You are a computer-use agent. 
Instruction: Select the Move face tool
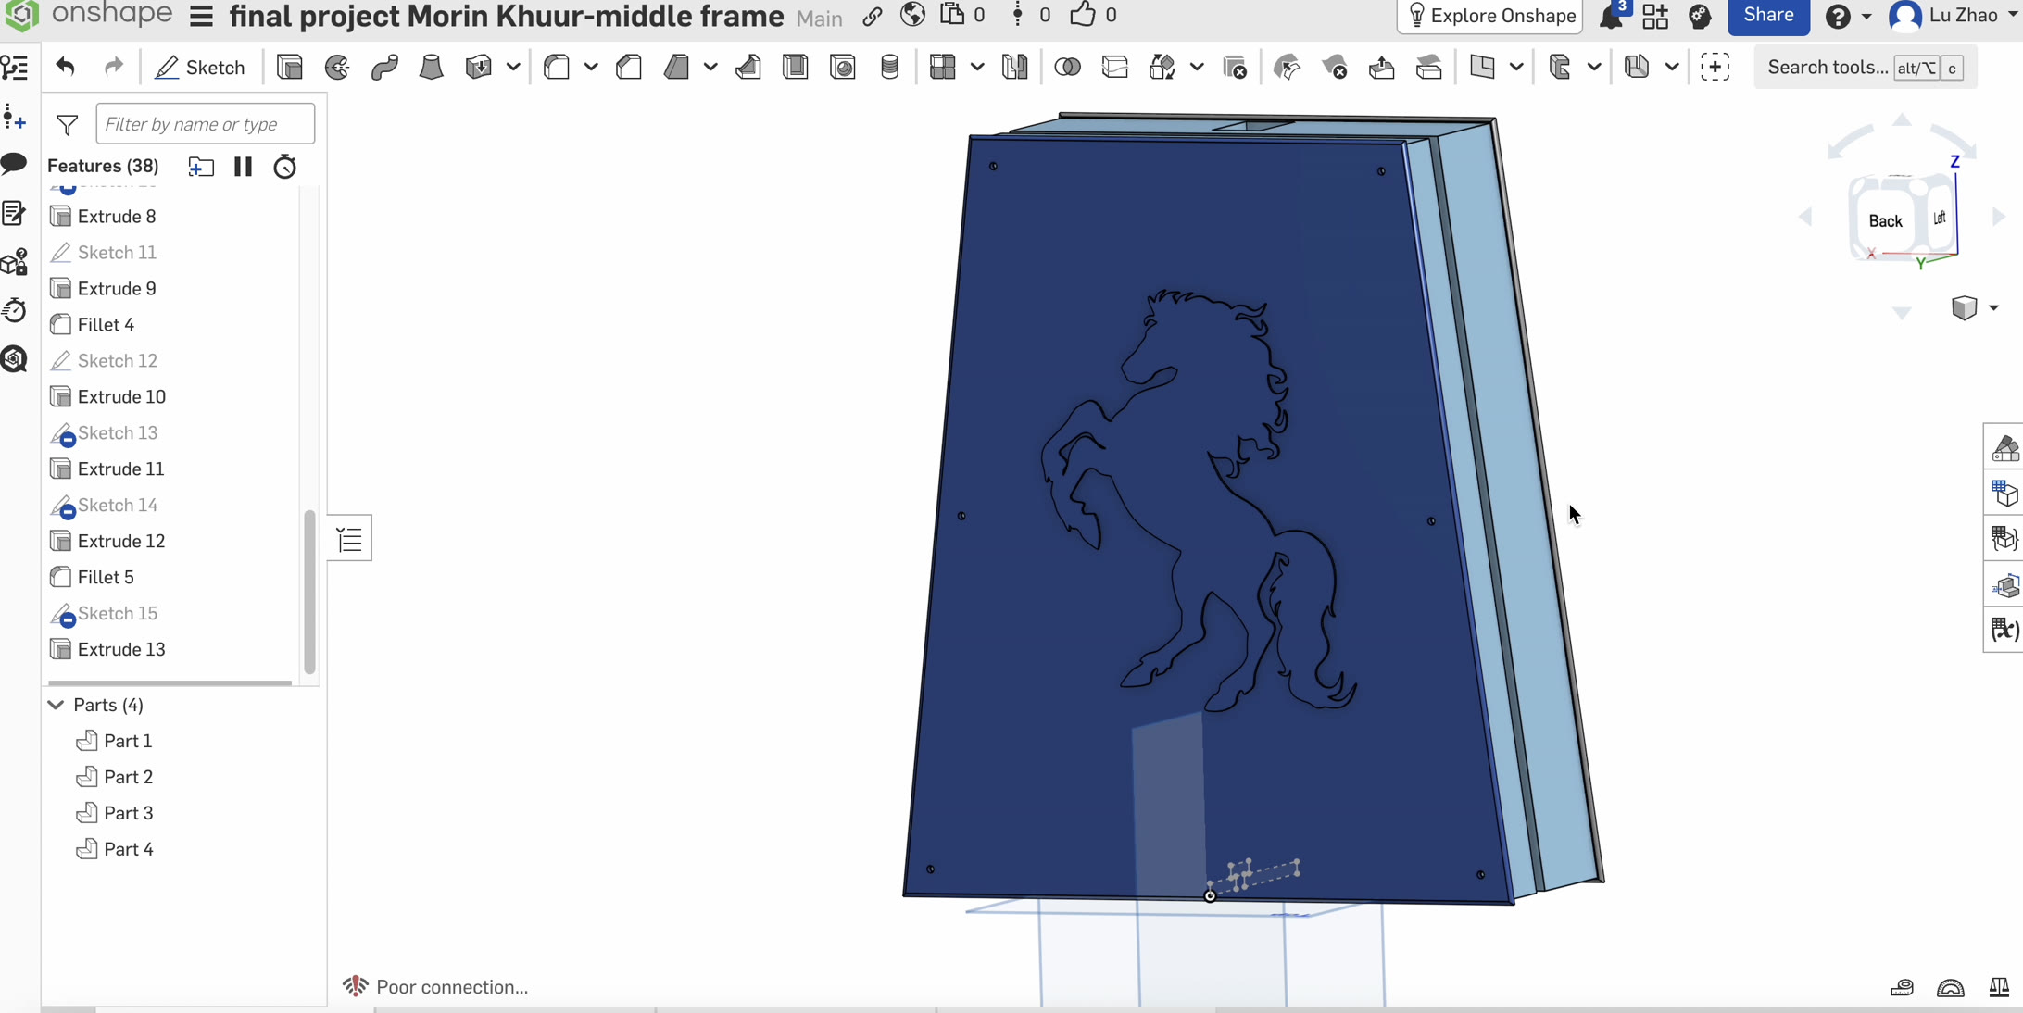[x=1382, y=67]
